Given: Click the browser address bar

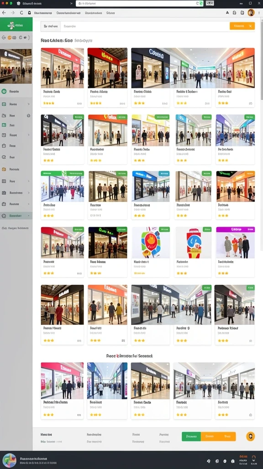Looking at the screenshot, I should 140,3.
